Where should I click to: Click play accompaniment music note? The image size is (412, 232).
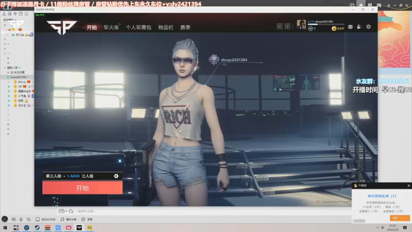click(x=62, y=219)
